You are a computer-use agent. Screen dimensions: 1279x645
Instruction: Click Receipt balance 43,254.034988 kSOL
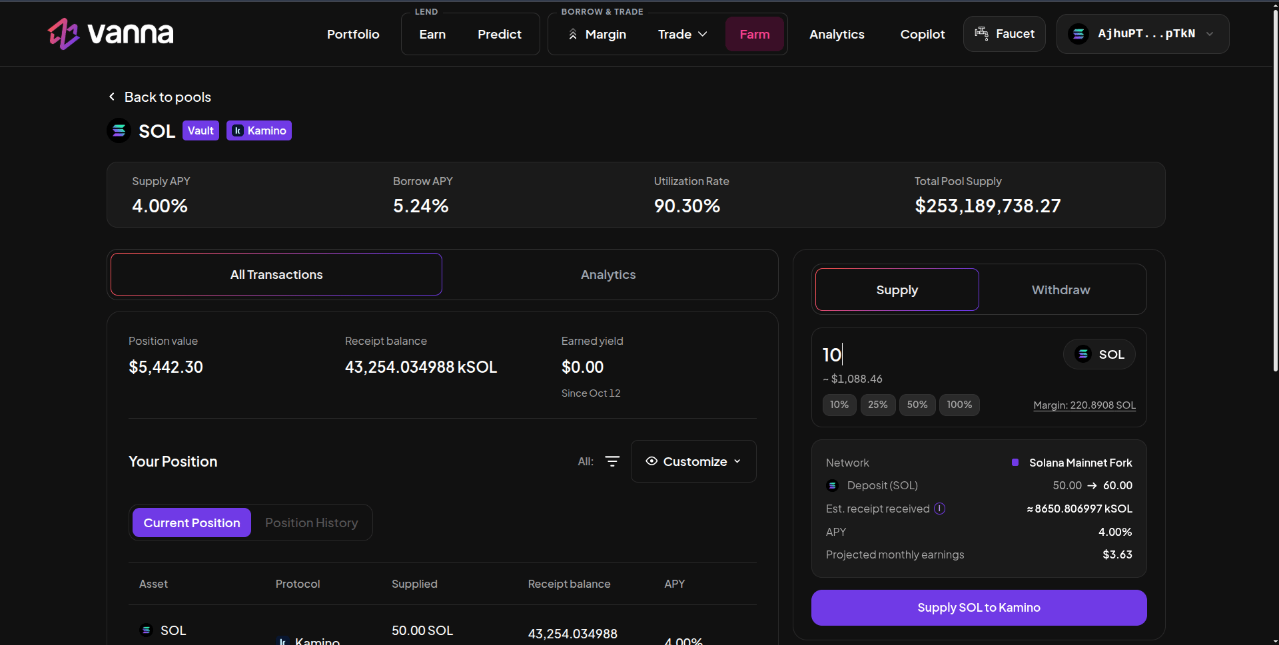[421, 367]
